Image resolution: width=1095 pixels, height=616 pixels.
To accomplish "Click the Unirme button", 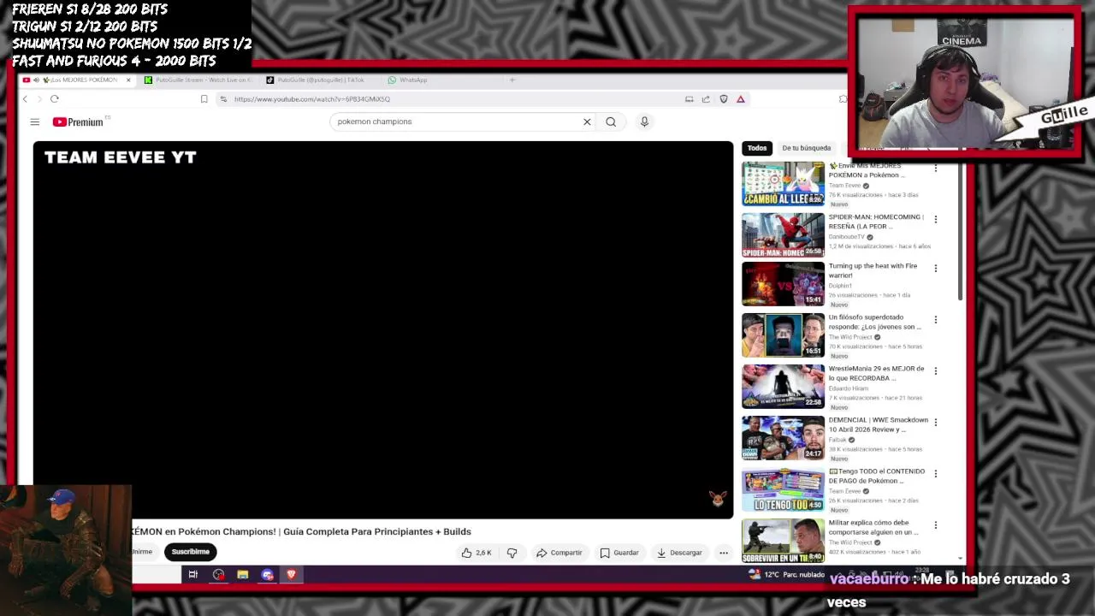I will (x=142, y=552).
